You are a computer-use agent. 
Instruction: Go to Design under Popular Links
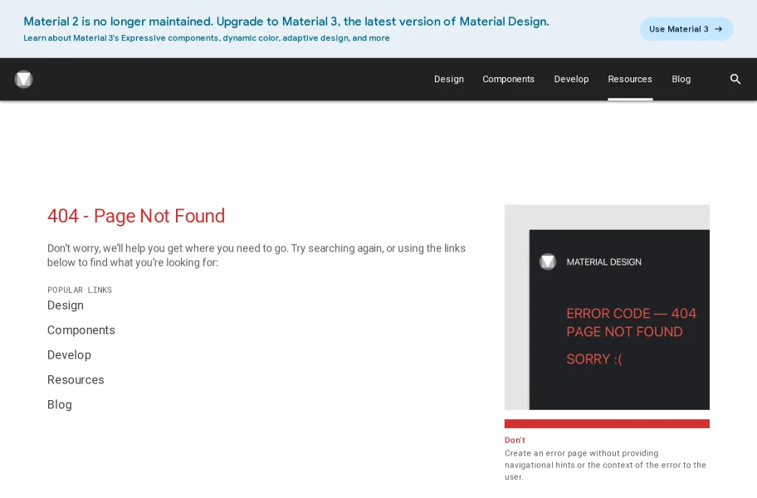[x=66, y=305]
